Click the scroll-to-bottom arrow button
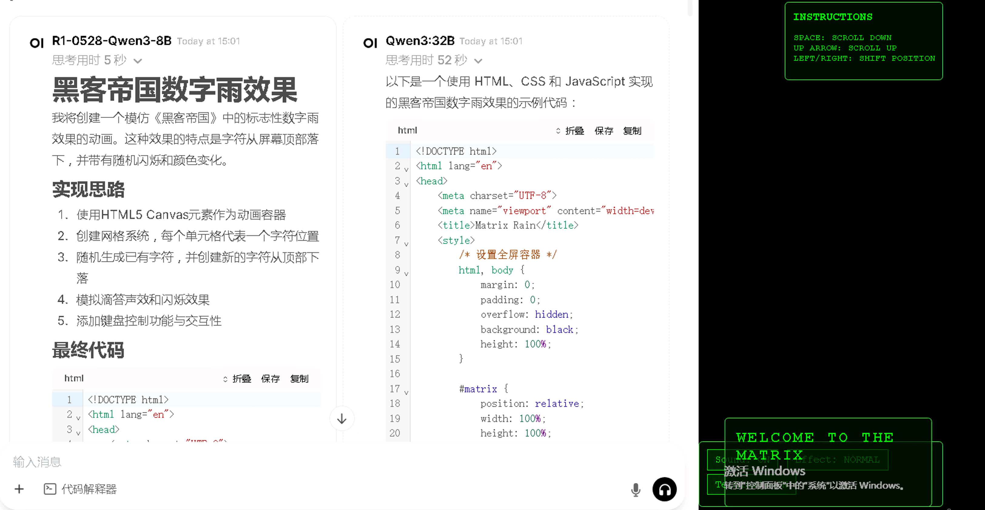The image size is (985, 510). click(x=341, y=419)
